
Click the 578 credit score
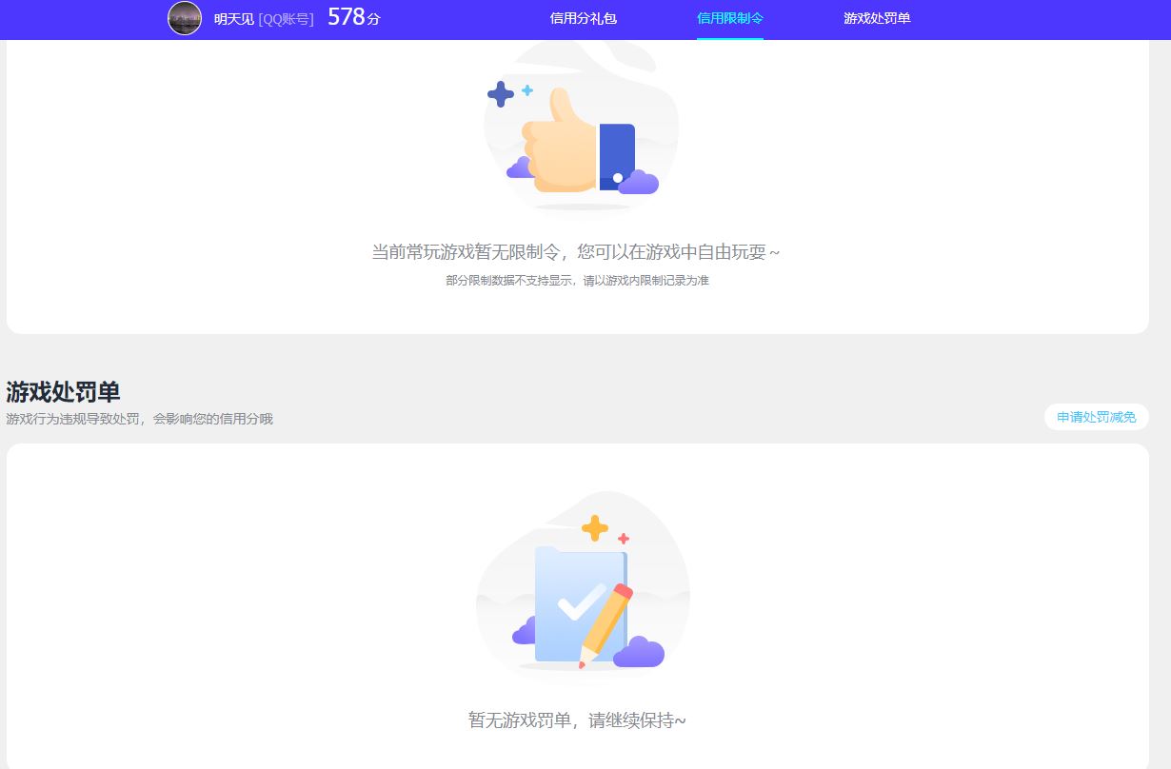347,17
